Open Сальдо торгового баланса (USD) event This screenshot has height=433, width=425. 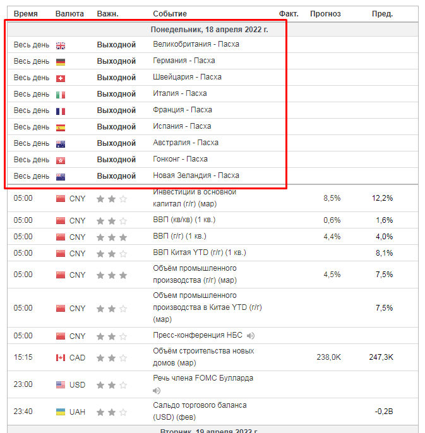coord(200,411)
